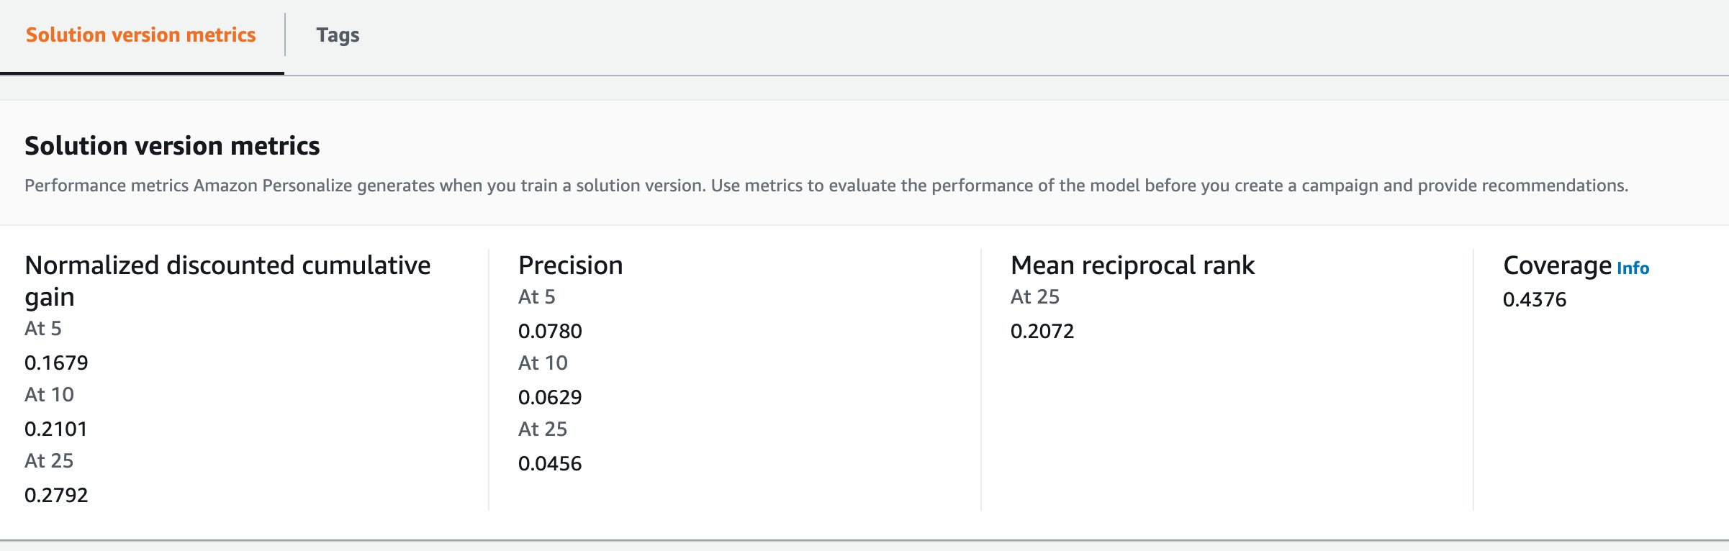Select the 0.2101 NDCG value
The height and width of the screenshot is (551, 1729).
(x=56, y=429)
